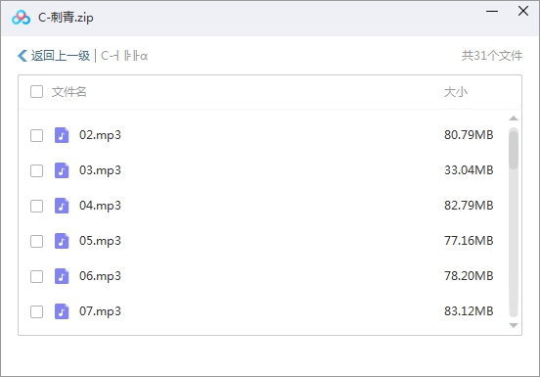
Task: Tick the select-all checkbox beside 文件名
Action: coord(36,92)
